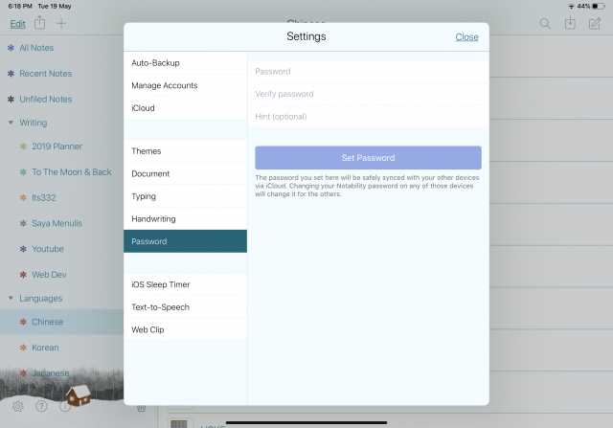Tap the info icon behind the house
This screenshot has width=613, height=428.
point(64,407)
